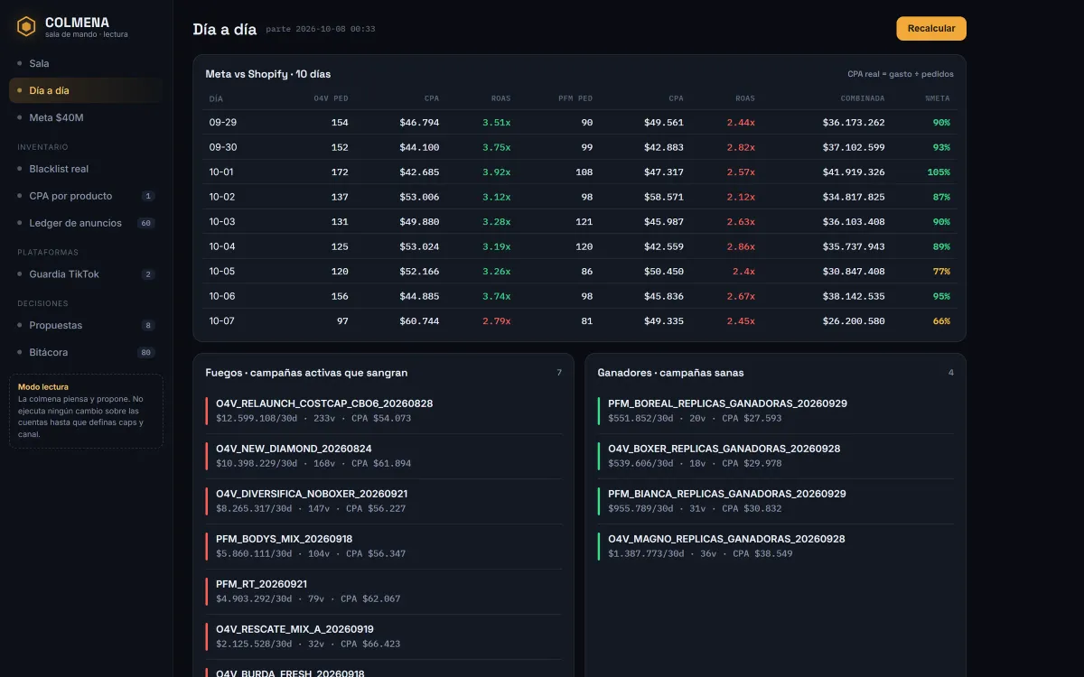The height and width of the screenshot is (677, 1084).
Task: Open PFM_BIANCA_REPLICAS_GANADORAS_20260929 campaign
Action: (776, 501)
